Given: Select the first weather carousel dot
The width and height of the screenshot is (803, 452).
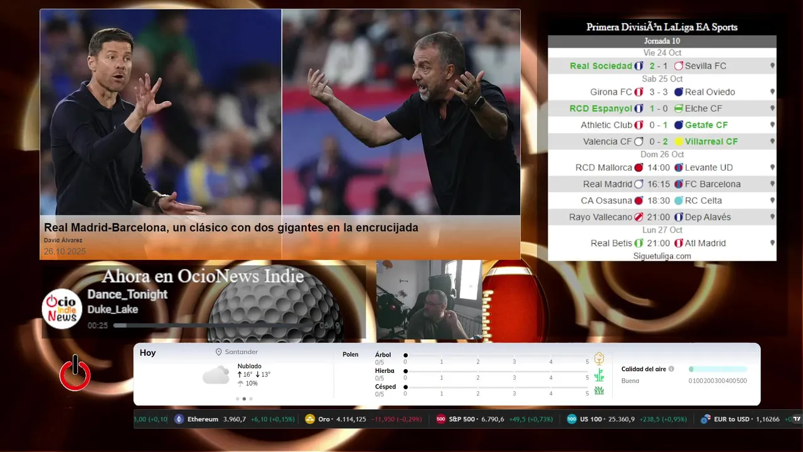Looking at the screenshot, I should tap(237, 399).
